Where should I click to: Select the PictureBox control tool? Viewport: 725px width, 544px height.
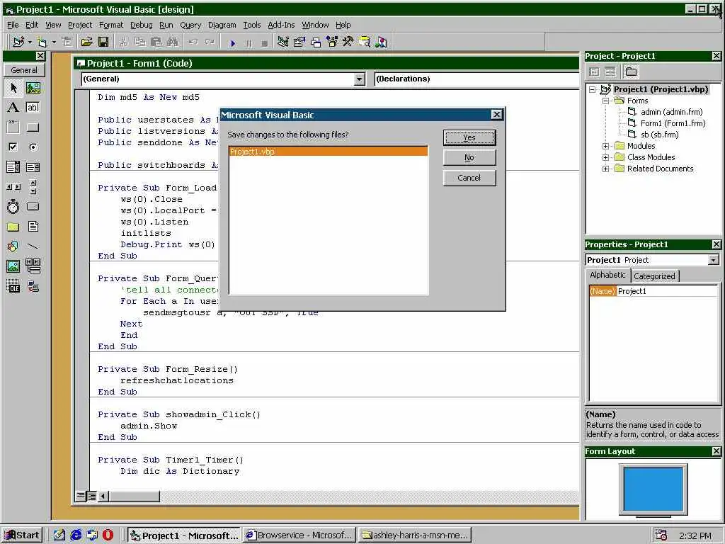click(x=33, y=87)
